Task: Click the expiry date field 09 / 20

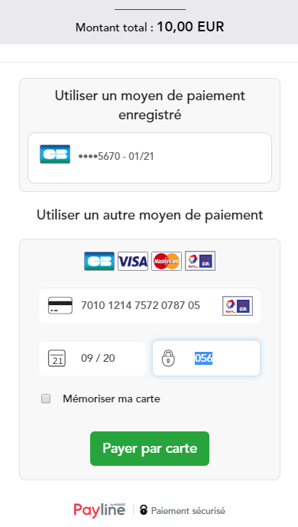Action: click(x=92, y=358)
